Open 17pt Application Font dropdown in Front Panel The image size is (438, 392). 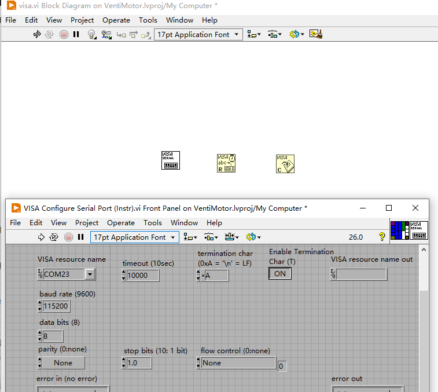pyautogui.click(x=135, y=237)
